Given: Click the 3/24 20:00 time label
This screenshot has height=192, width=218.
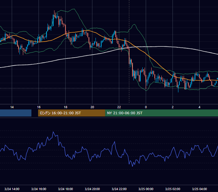Looking at the screenshot, I should [x=92, y=189].
